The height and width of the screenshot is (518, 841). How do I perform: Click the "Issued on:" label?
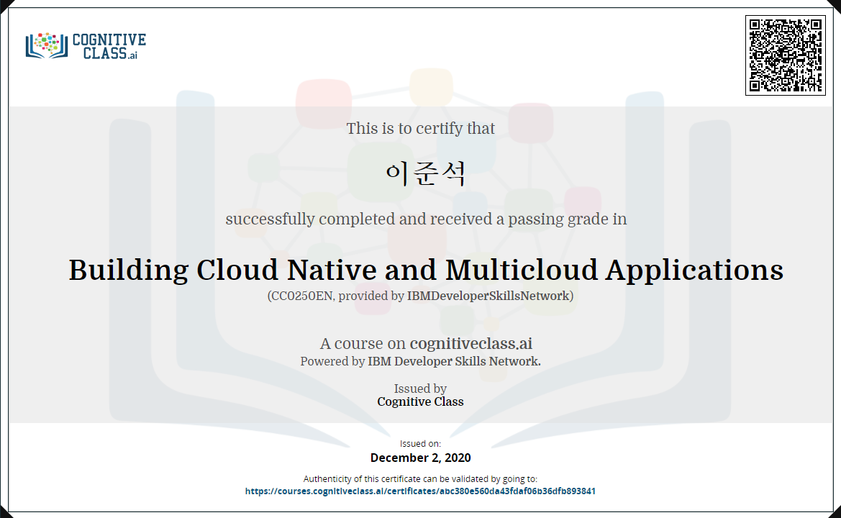tap(420, 444)
